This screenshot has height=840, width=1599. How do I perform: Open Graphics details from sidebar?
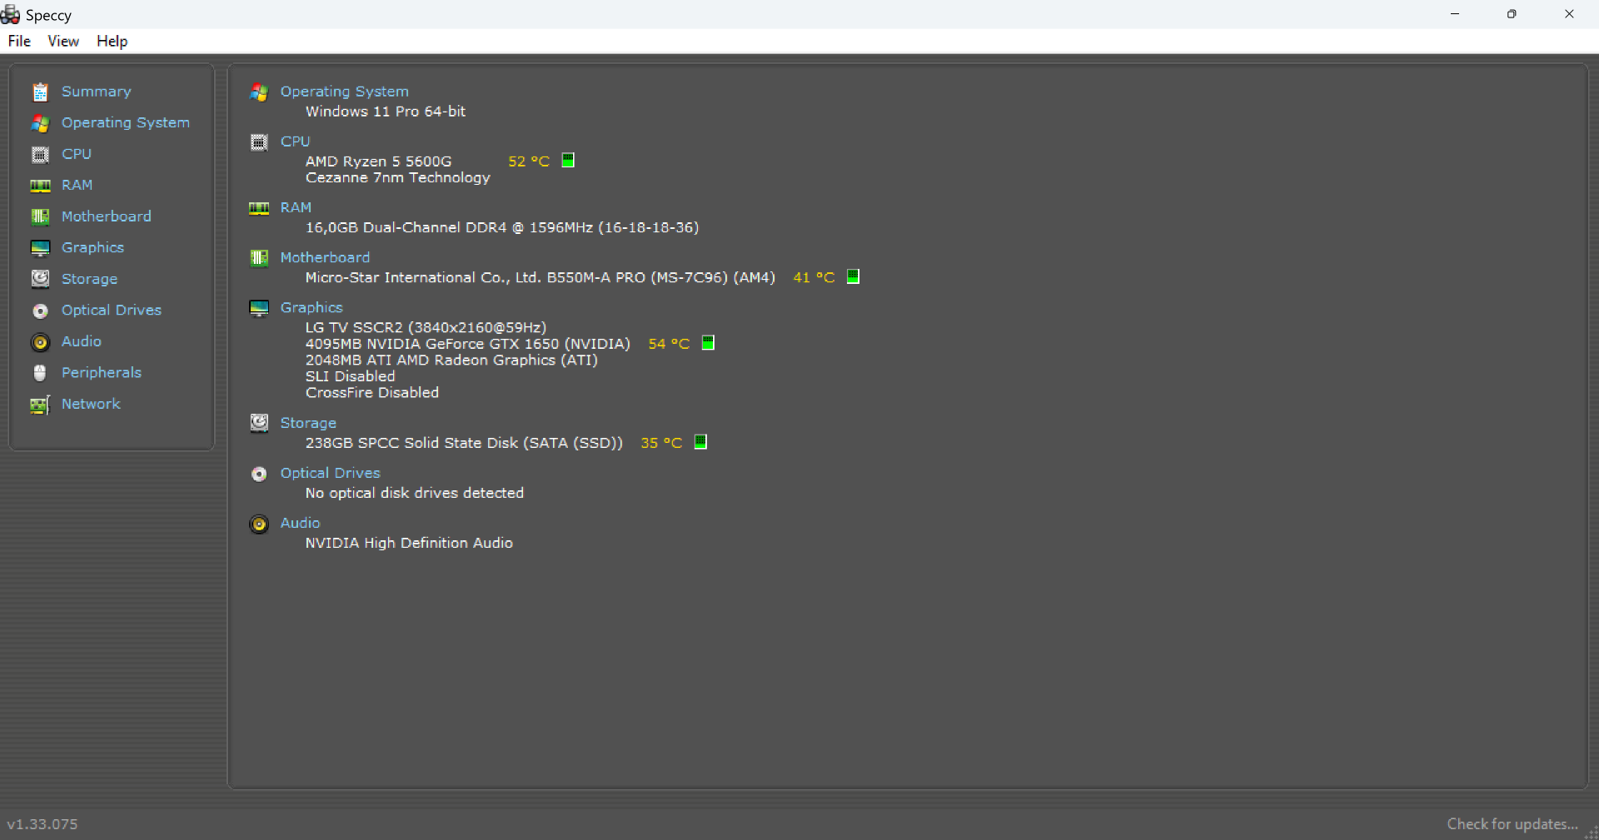92,247
